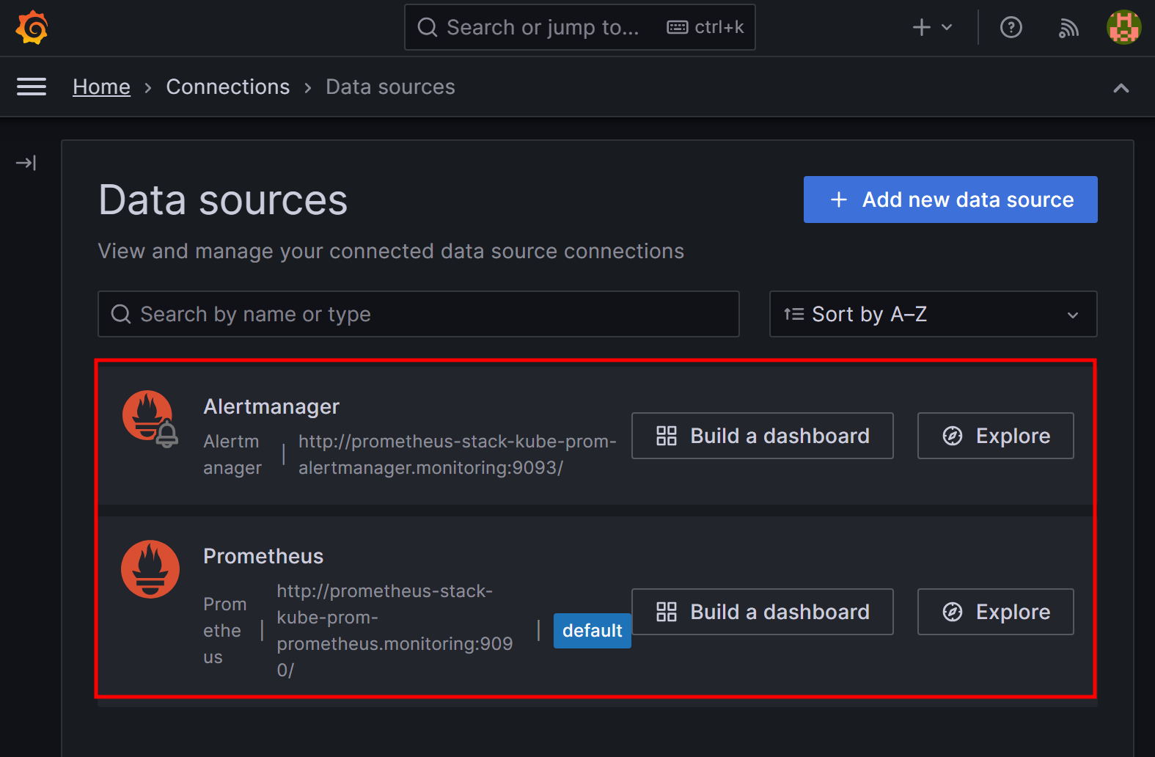The image size is (1155, 757).
Task: Click the Grafana logo icon
Action: pos(32,28)
